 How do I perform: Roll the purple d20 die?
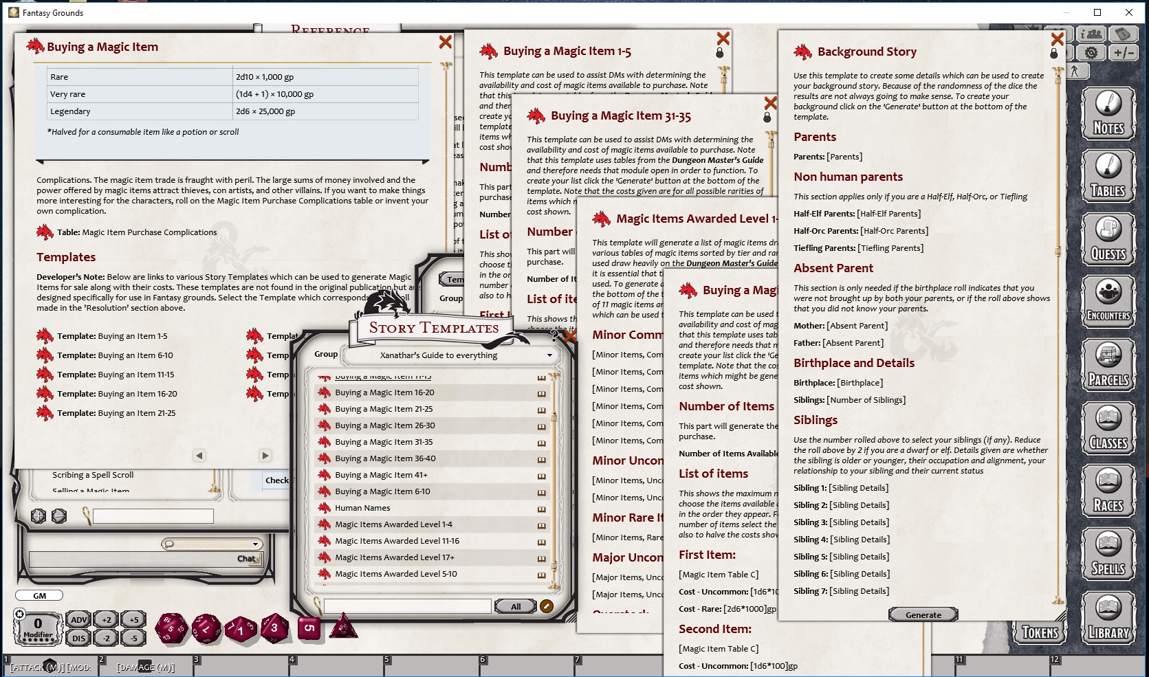(x=172, y=627)
